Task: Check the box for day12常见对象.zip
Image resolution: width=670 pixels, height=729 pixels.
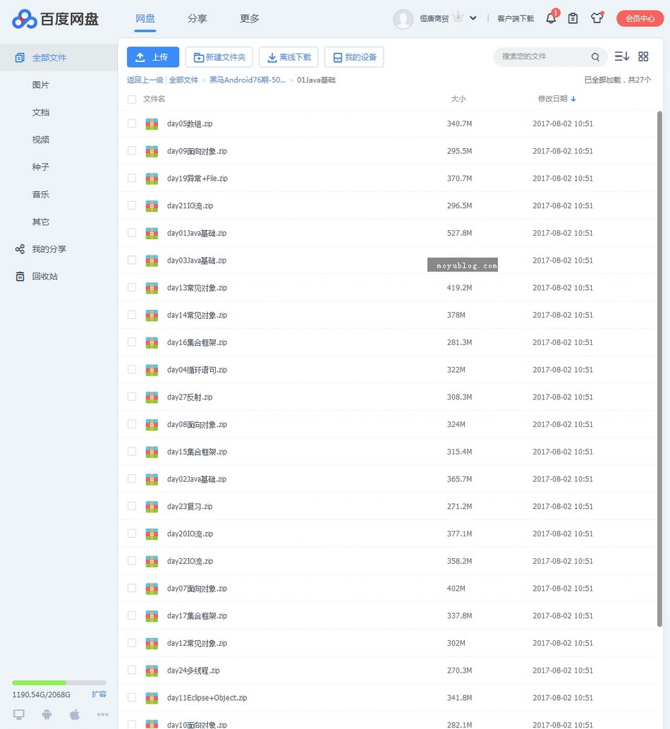Action: pyautogui.click(x=132, y=643)
